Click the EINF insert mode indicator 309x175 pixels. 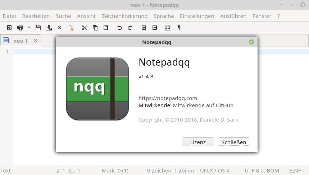[295, 171]
